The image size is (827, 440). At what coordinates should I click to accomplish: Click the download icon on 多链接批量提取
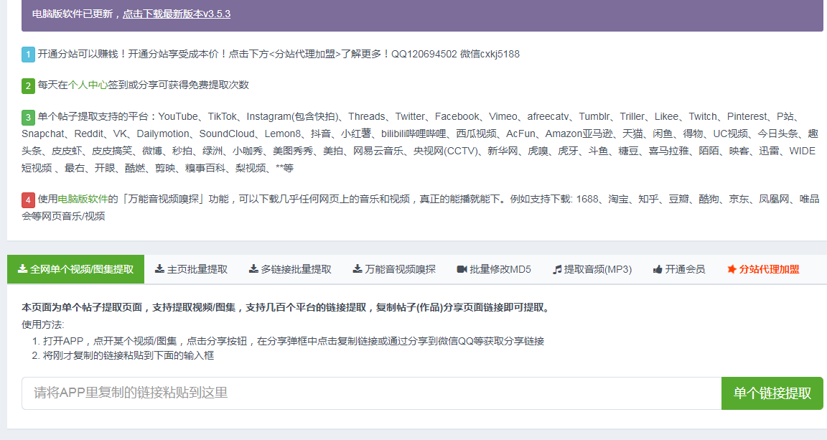coord(253,269)
